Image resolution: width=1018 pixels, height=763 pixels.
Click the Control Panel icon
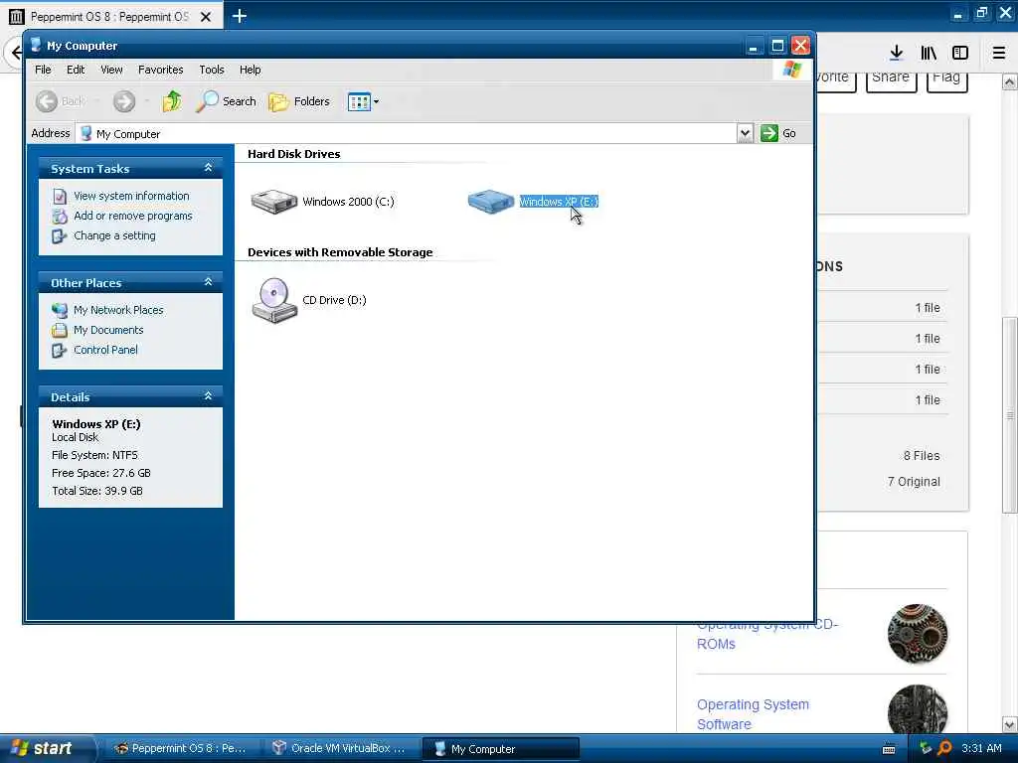59,351
